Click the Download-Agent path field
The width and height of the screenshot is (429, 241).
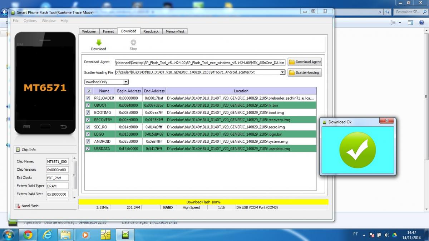tap(200, 62)
